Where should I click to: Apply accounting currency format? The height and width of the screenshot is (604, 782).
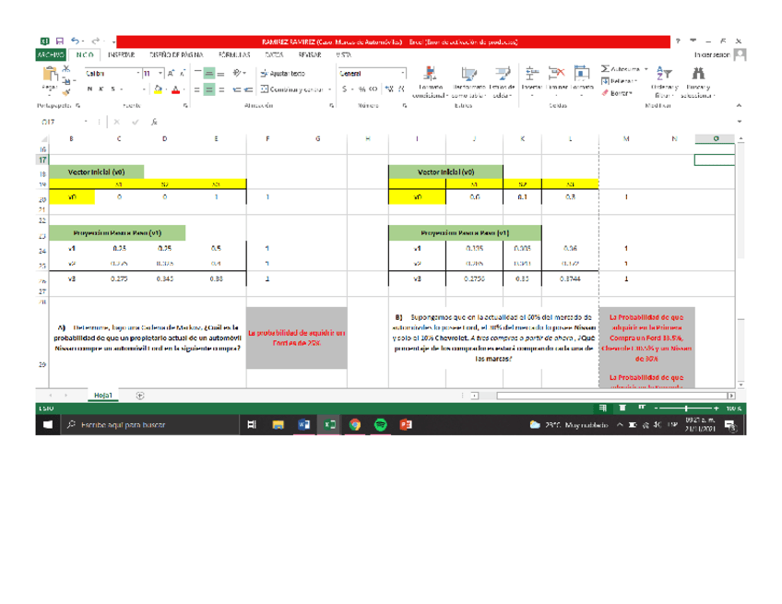pyautogui.click(x=345, y=89)
